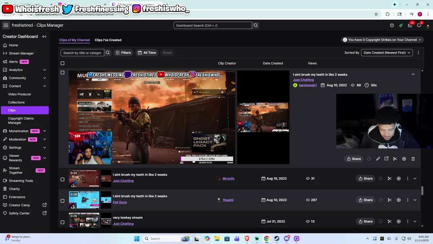Click the pen icon on barehands1 clip
The width and height of the screenshot is (433, 244).
378,159
